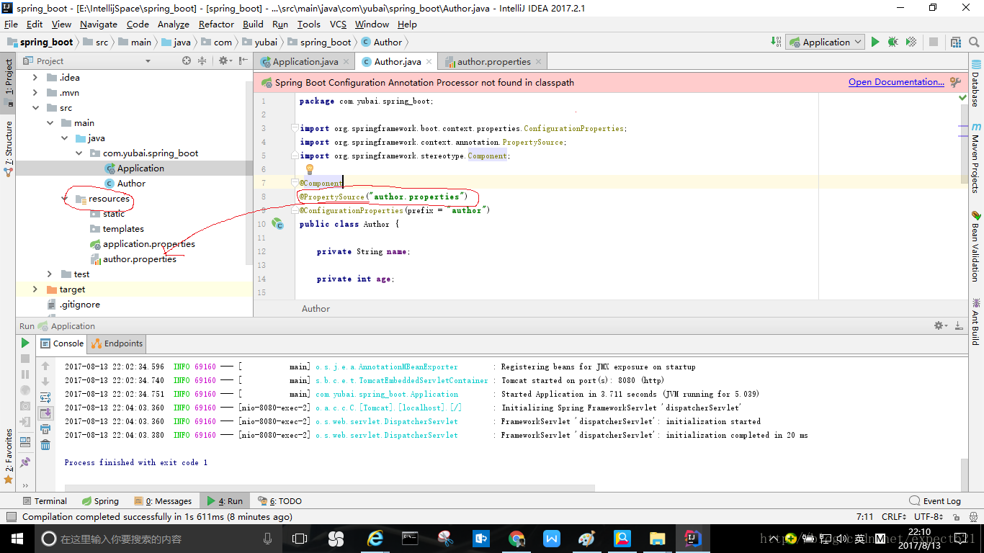Clear all console output with trash icon

(45, 445)
